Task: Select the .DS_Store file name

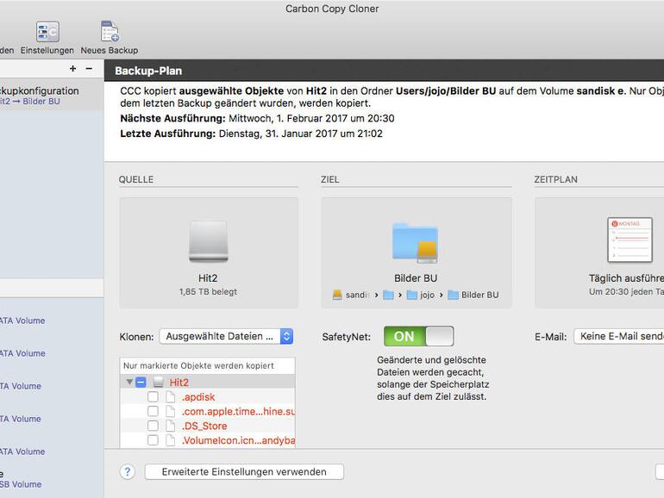Action: tap(204, 426)
